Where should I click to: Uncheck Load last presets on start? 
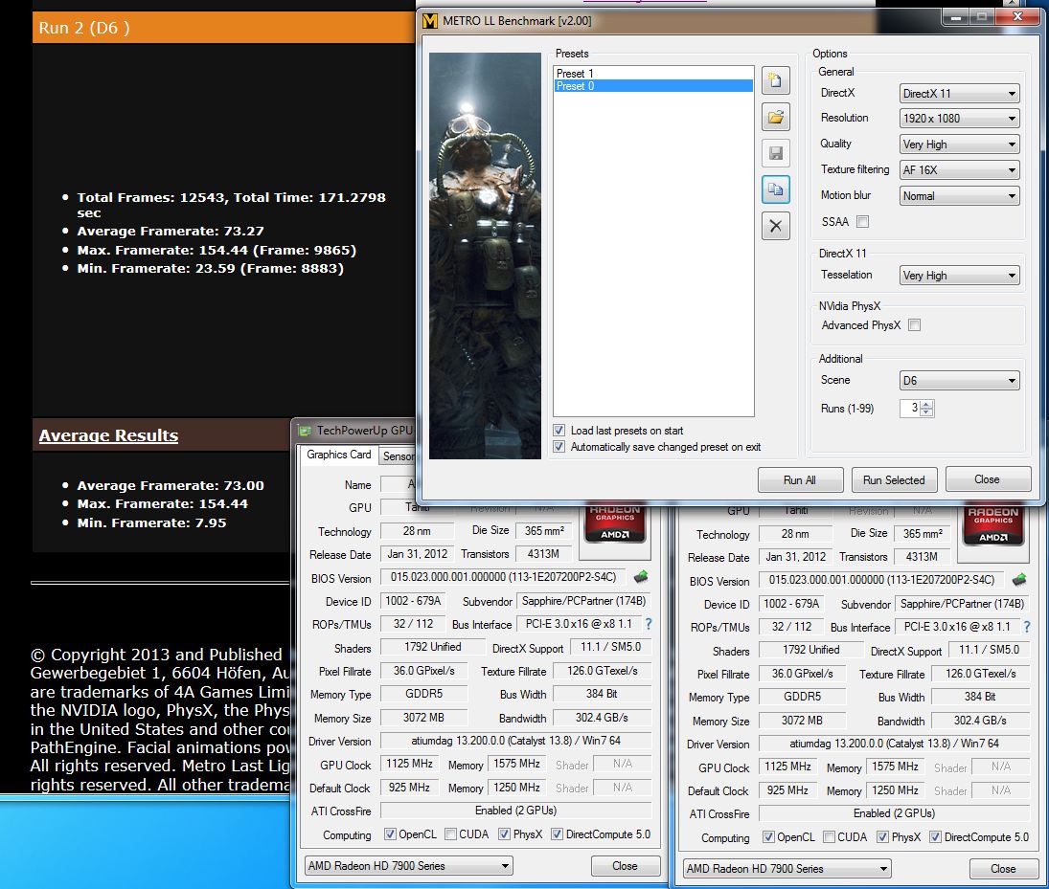pyautogui.click(x=559, y=431)
